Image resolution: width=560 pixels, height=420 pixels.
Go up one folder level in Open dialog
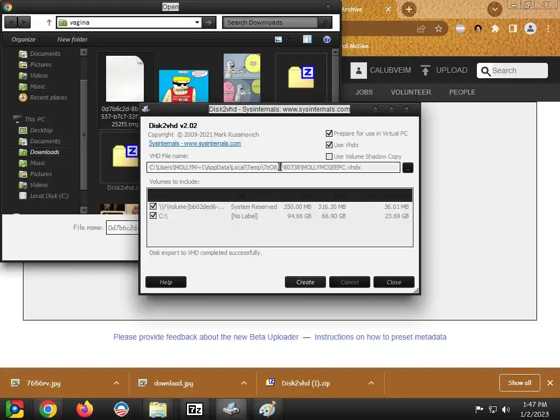(49, 22)
